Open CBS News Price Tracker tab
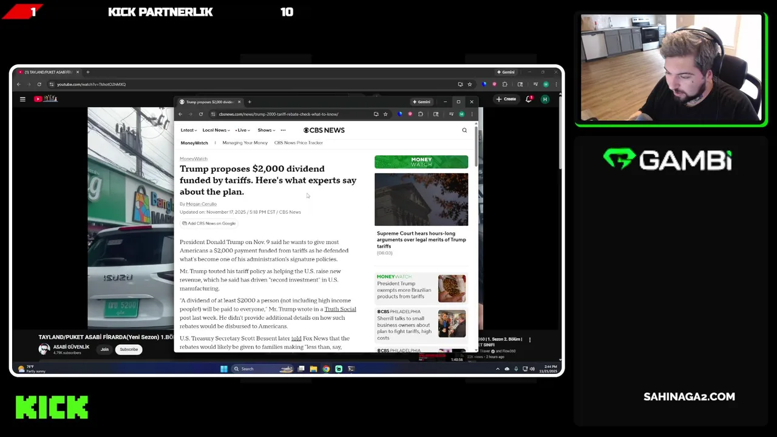 [299, 143]
